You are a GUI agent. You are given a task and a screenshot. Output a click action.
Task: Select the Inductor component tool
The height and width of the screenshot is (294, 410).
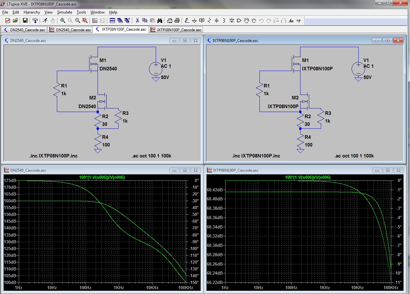[224, 20]
